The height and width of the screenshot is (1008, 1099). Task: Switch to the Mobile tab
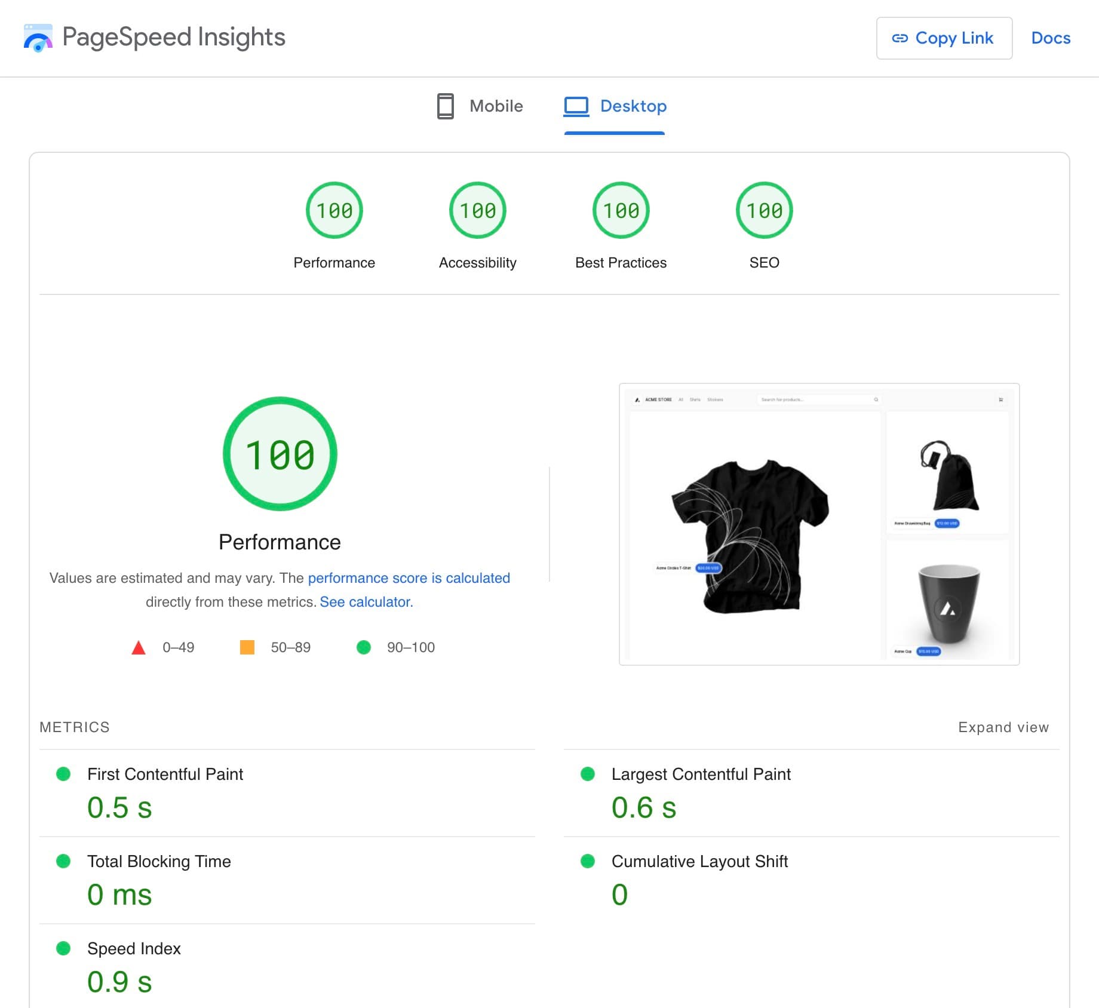[496, 106]
